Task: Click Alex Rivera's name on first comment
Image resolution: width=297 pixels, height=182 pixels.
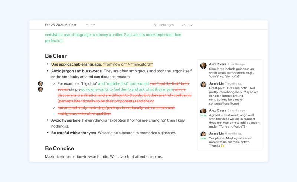Action: click(x=218, y=64)
